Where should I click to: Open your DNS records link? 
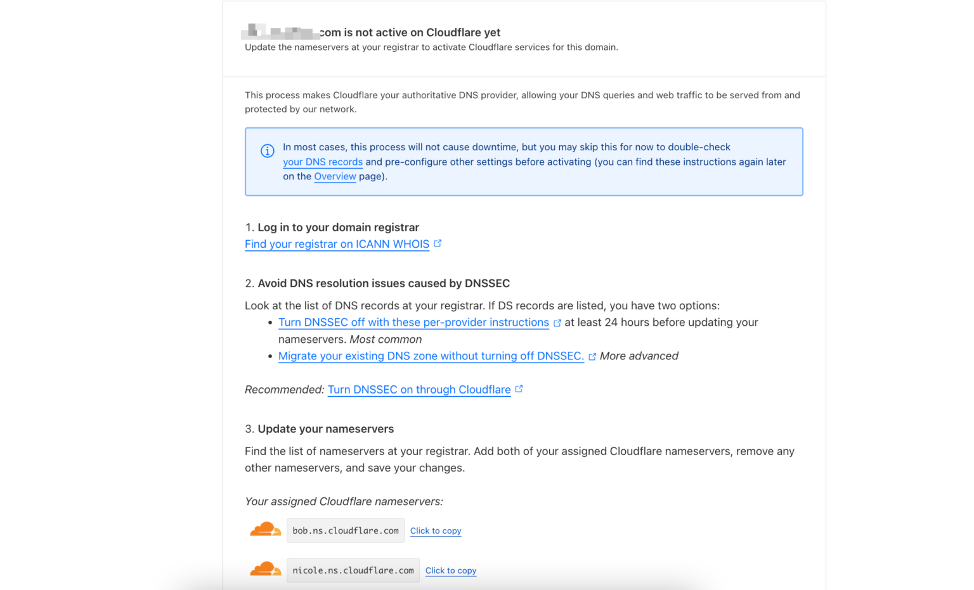[x=323, y=162]
